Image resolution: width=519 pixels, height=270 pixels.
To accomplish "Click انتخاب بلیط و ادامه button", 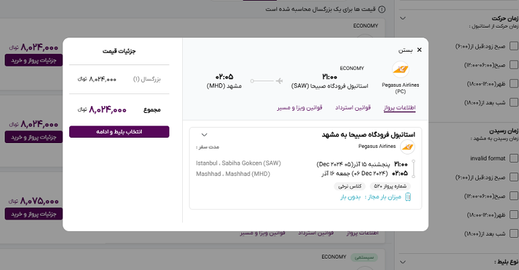I will click(119, 132).
